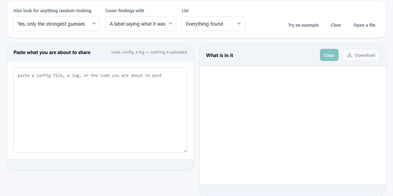Click the 'List' label
The width and height of the screenshot is (393, 196).
pos(185,11)
